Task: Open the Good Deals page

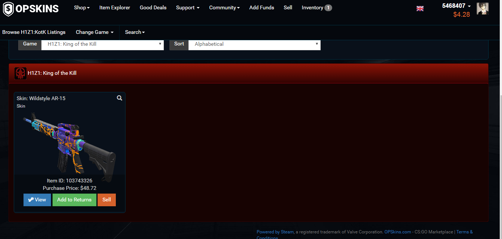Action: click(x=153, y=7)
